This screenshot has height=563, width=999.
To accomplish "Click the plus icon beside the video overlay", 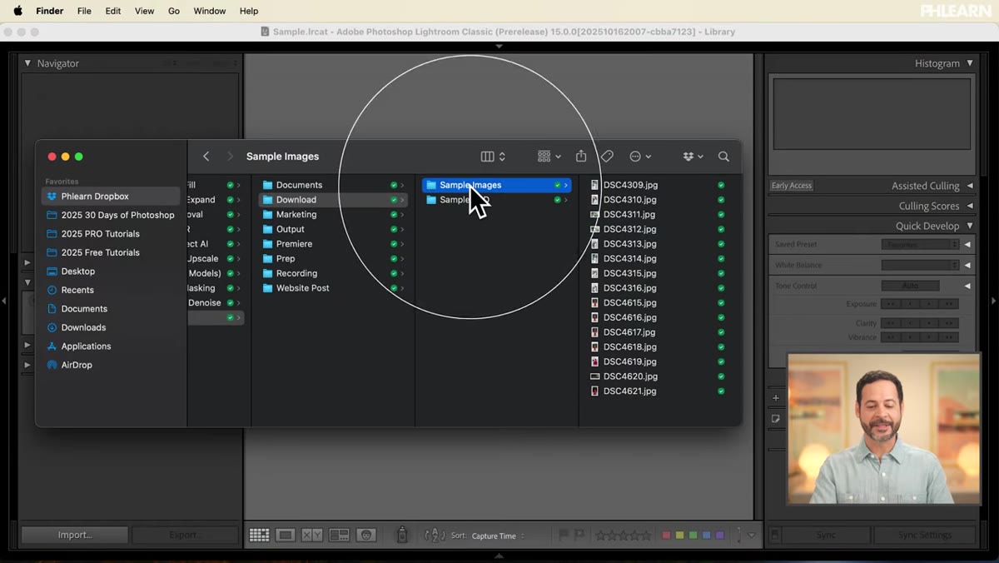I will pos(776,398).
